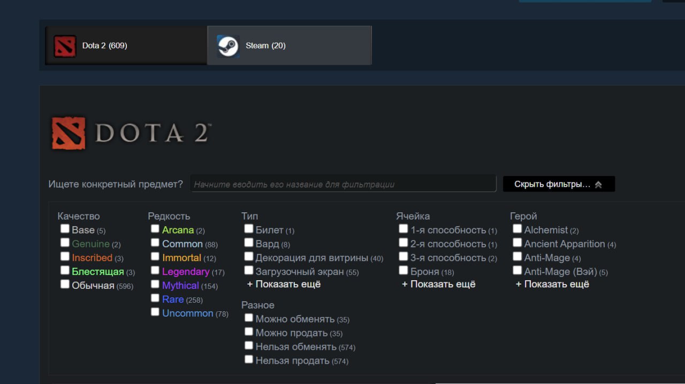Viewport: 685px width, 384px height.
Task: Check the Можно обменять checkbox
Action: click(248, 317)
